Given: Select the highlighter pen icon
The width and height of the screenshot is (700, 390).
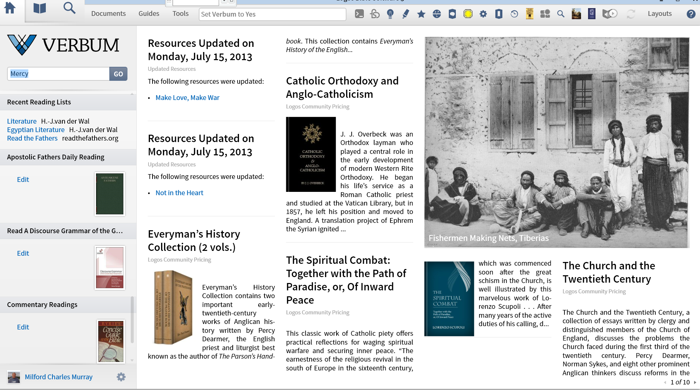Looking at the screenshot, I should coord(406,14).
